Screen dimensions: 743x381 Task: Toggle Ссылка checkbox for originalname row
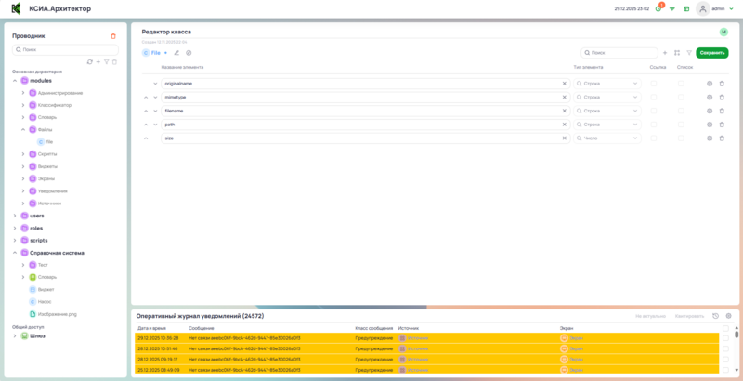click(654, 84)
